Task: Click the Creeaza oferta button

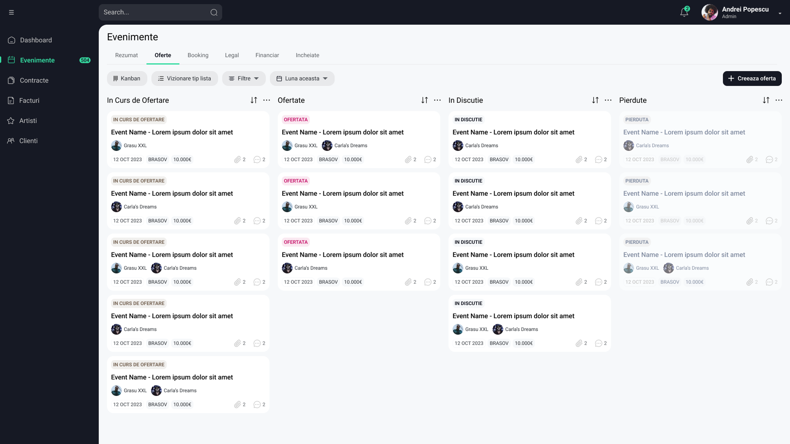Action: pyautogui.click(x=752, y=79)
